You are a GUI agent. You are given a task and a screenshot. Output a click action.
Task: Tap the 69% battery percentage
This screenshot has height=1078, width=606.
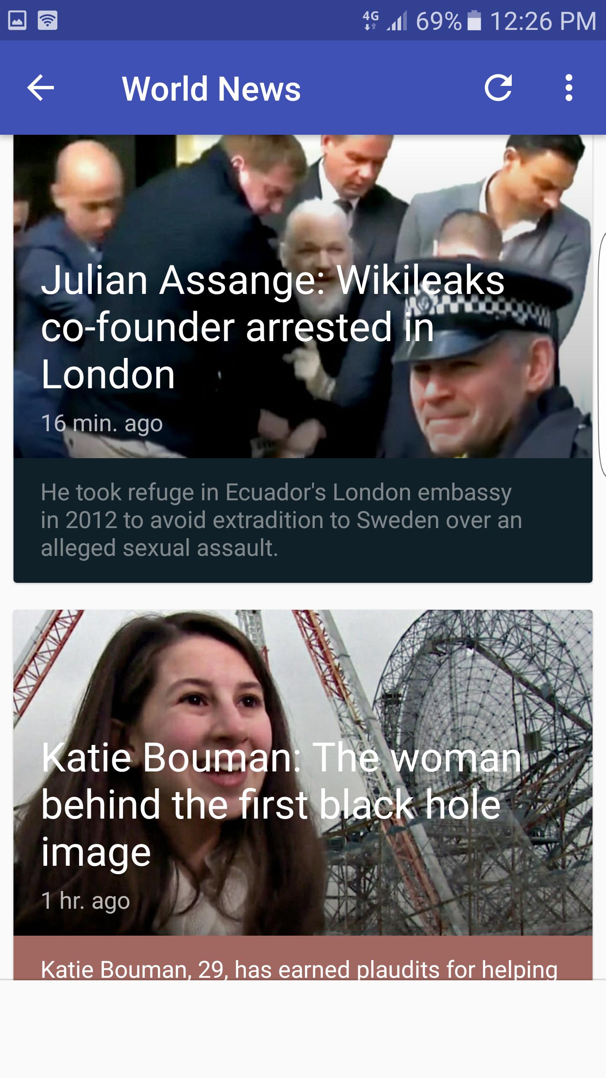click(439, 21)
